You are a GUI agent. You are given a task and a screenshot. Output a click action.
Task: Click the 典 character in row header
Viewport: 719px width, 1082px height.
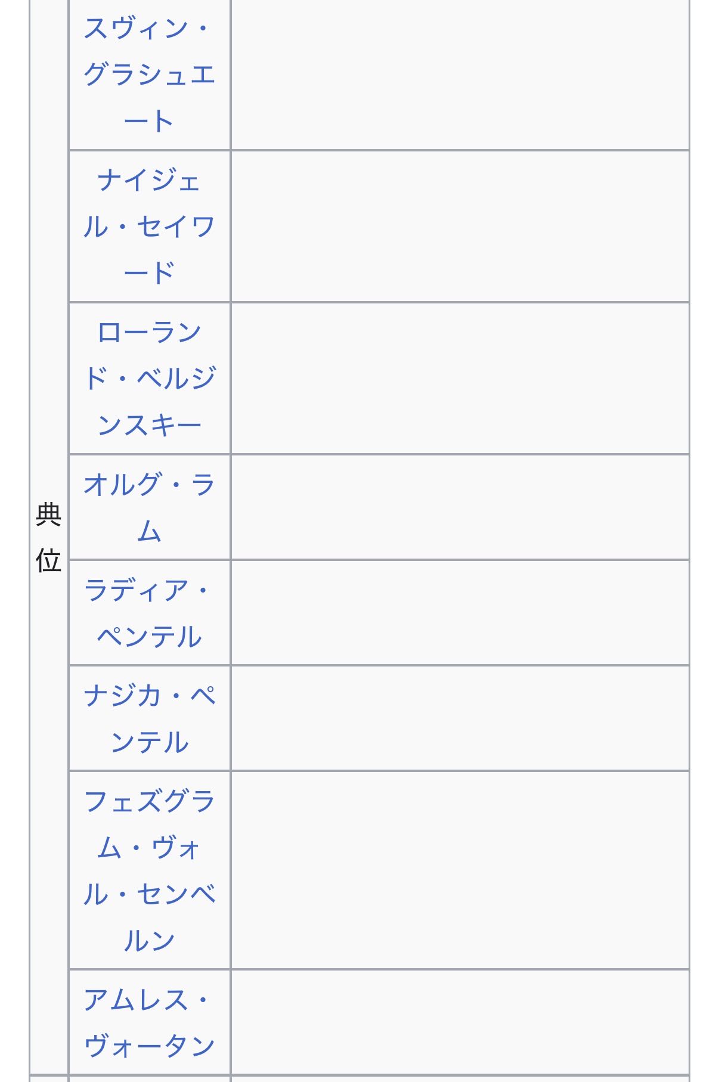click(x=49, y=514)
